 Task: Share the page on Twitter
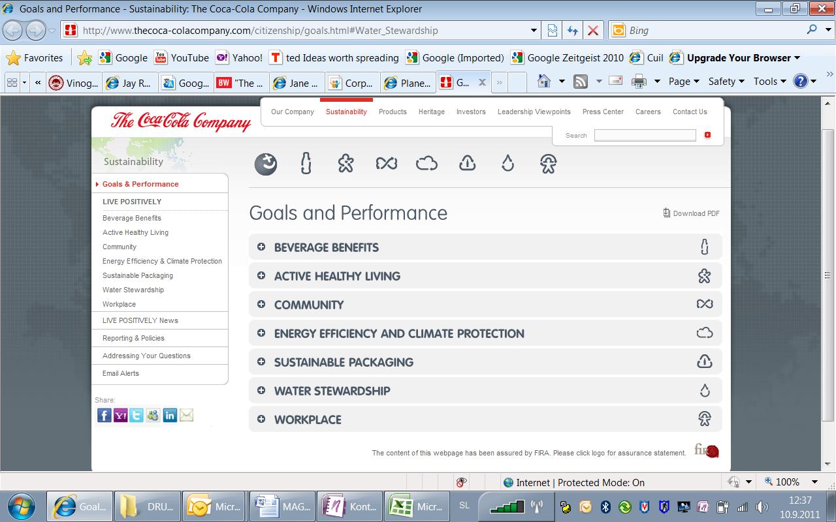point(137,415)
